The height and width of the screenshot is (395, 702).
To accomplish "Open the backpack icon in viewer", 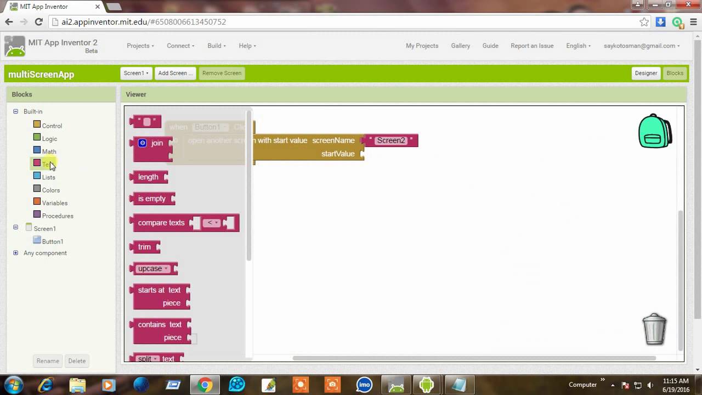I will pos(655,131).
